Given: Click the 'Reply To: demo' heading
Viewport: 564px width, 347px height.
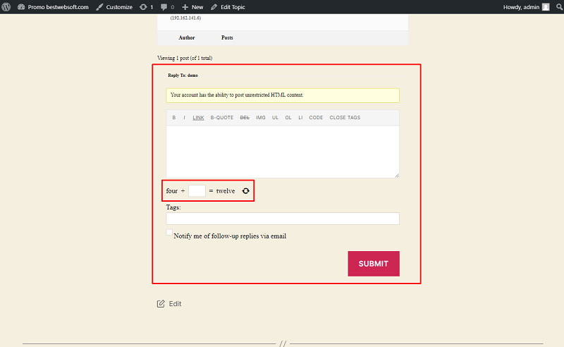Looking at the screenshot, I should coord(183,75).
